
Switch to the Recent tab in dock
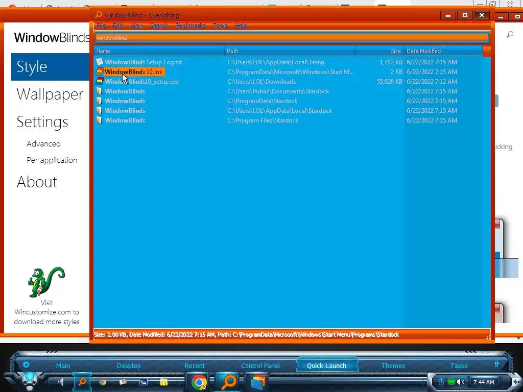click(x=195, y=365)
